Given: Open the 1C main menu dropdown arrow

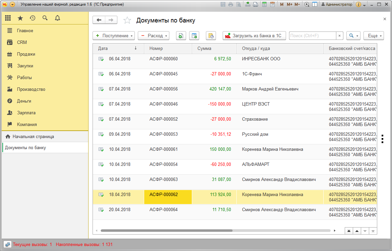Looking at the screenshot, I should pos(12,4).
